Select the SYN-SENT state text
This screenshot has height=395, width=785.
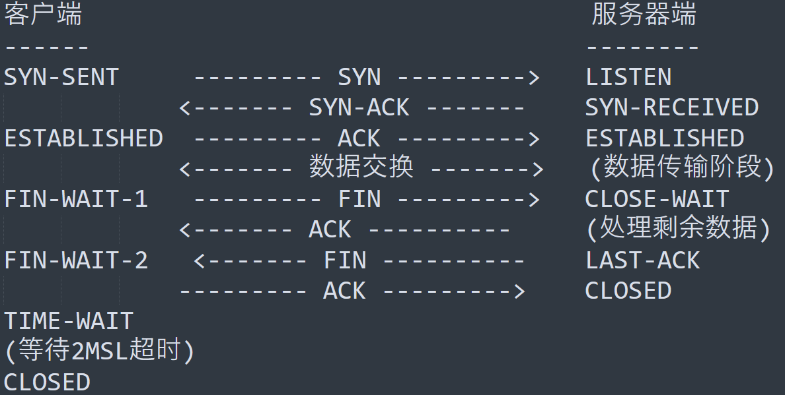[61, 77]
